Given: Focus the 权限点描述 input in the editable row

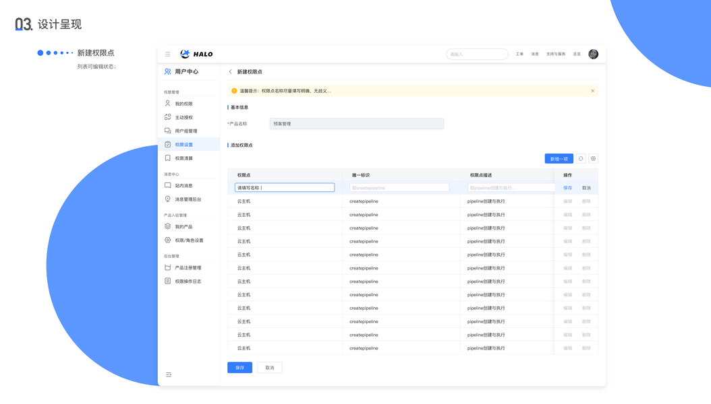Looking at the screenshot, I should click(511, 188).
